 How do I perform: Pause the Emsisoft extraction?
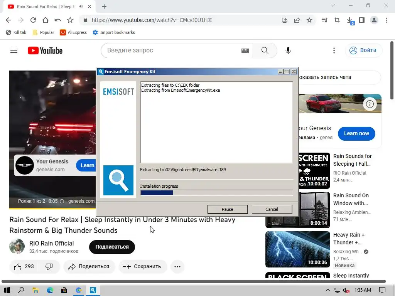(x=228, y=209)
